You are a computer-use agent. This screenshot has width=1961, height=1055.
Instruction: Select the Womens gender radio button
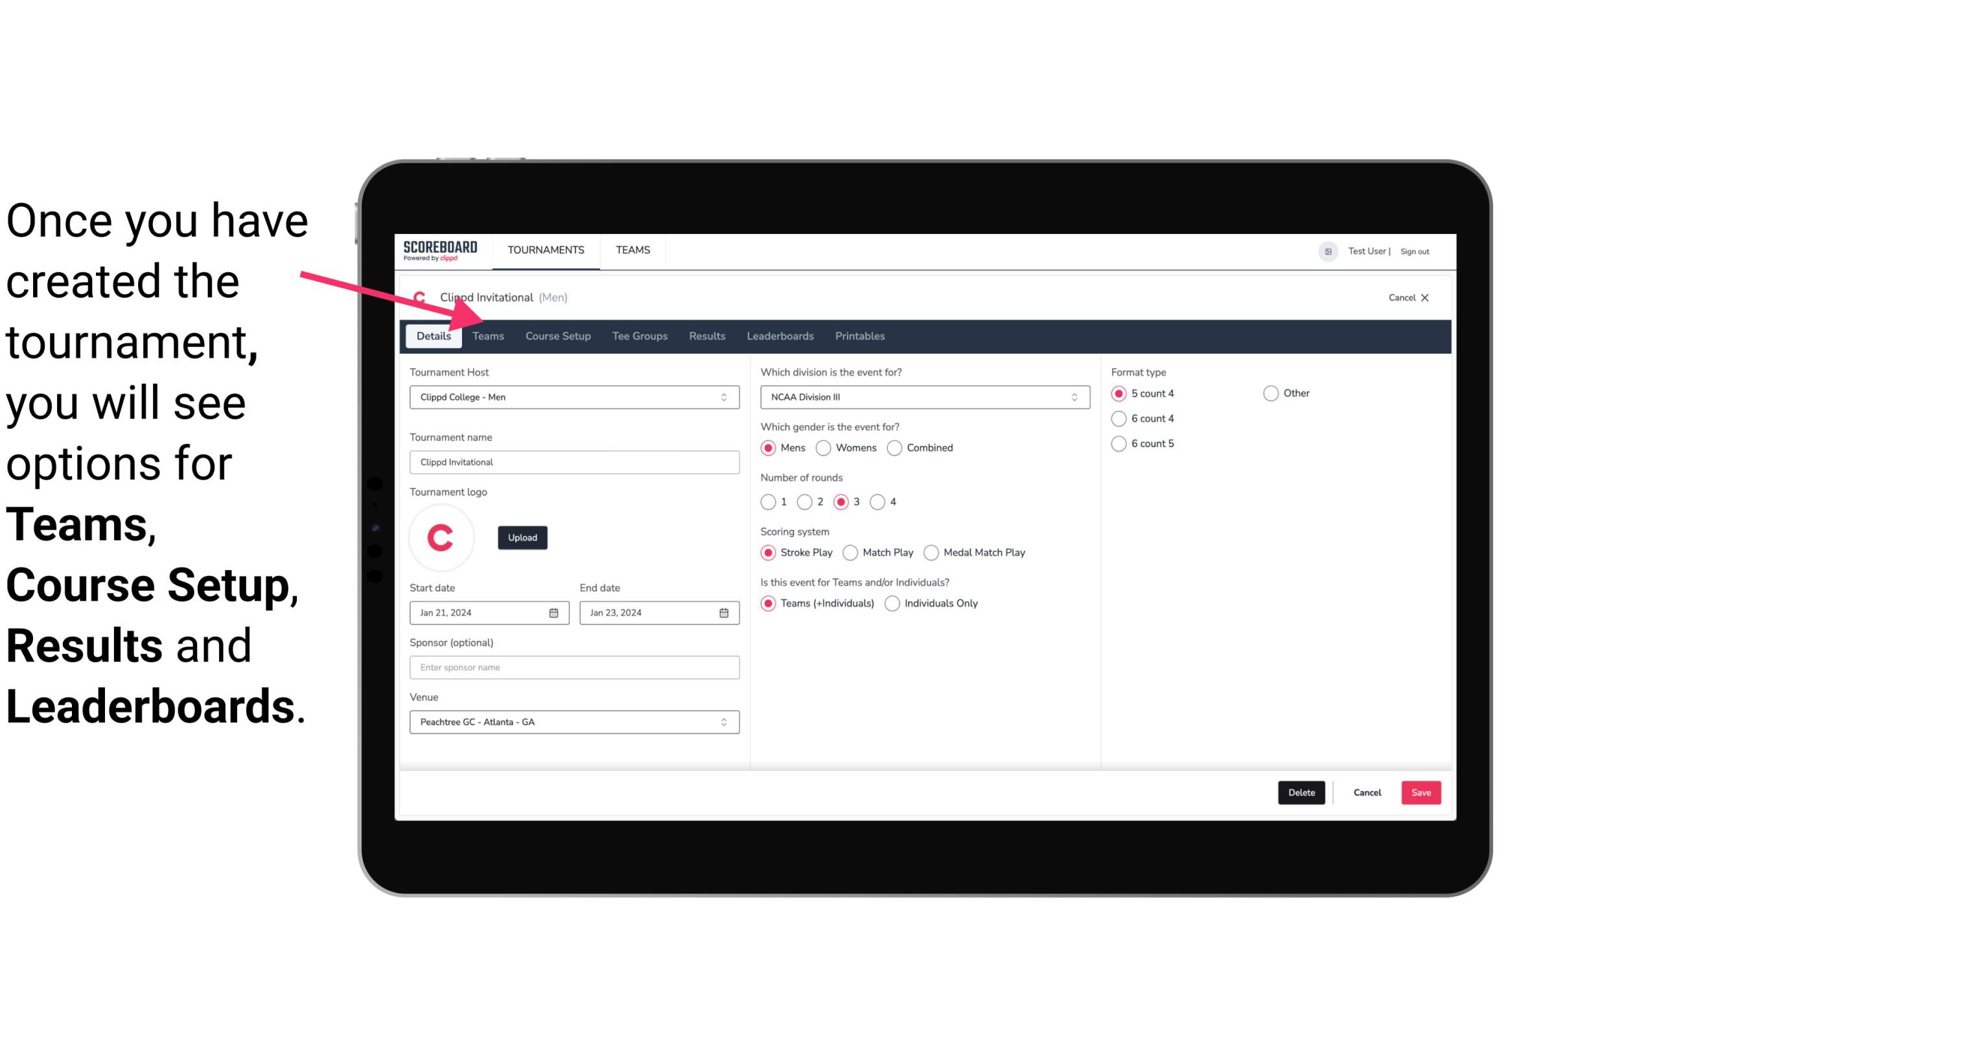(x=822, y=447)
